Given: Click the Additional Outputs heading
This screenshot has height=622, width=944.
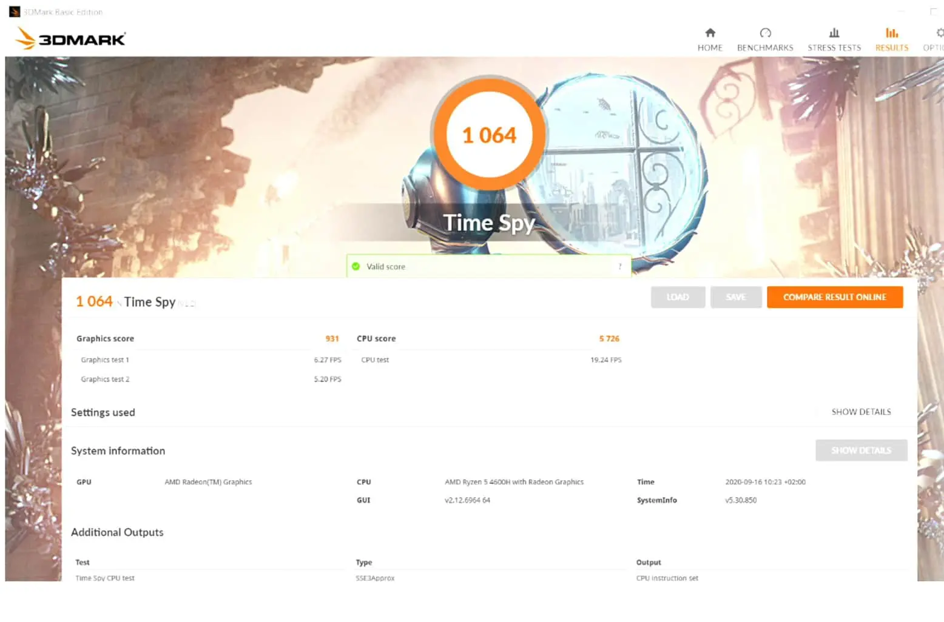Looking at the screenshot, I should click(x=117, y=532).
